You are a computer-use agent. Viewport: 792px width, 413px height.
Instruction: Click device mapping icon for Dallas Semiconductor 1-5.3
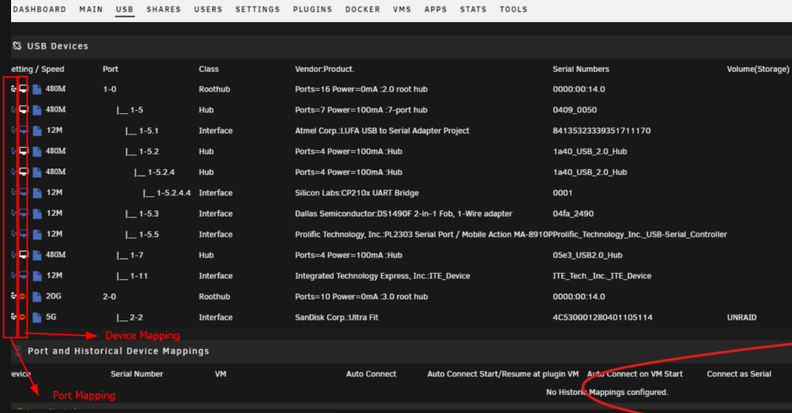23,213
